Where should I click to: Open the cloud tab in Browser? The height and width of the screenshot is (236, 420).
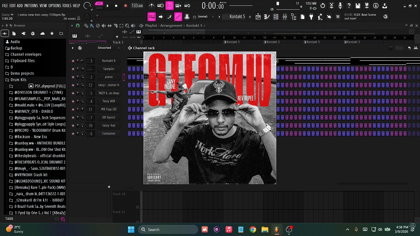pyautogui.click(x=42, y=33)
